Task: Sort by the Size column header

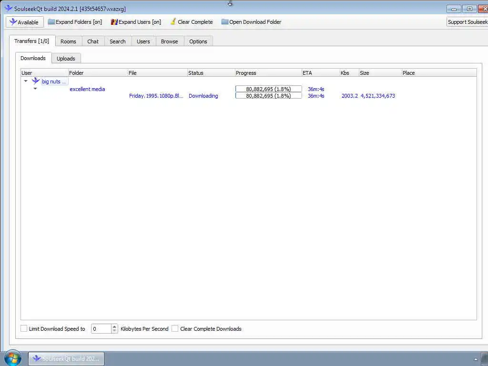Action: 380,73
